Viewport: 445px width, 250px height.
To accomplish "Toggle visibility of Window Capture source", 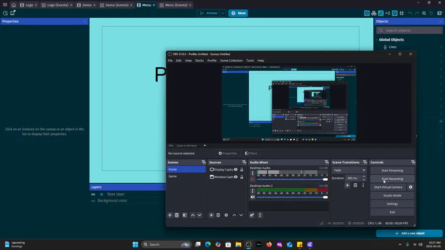I will click(x=235, y=177).
